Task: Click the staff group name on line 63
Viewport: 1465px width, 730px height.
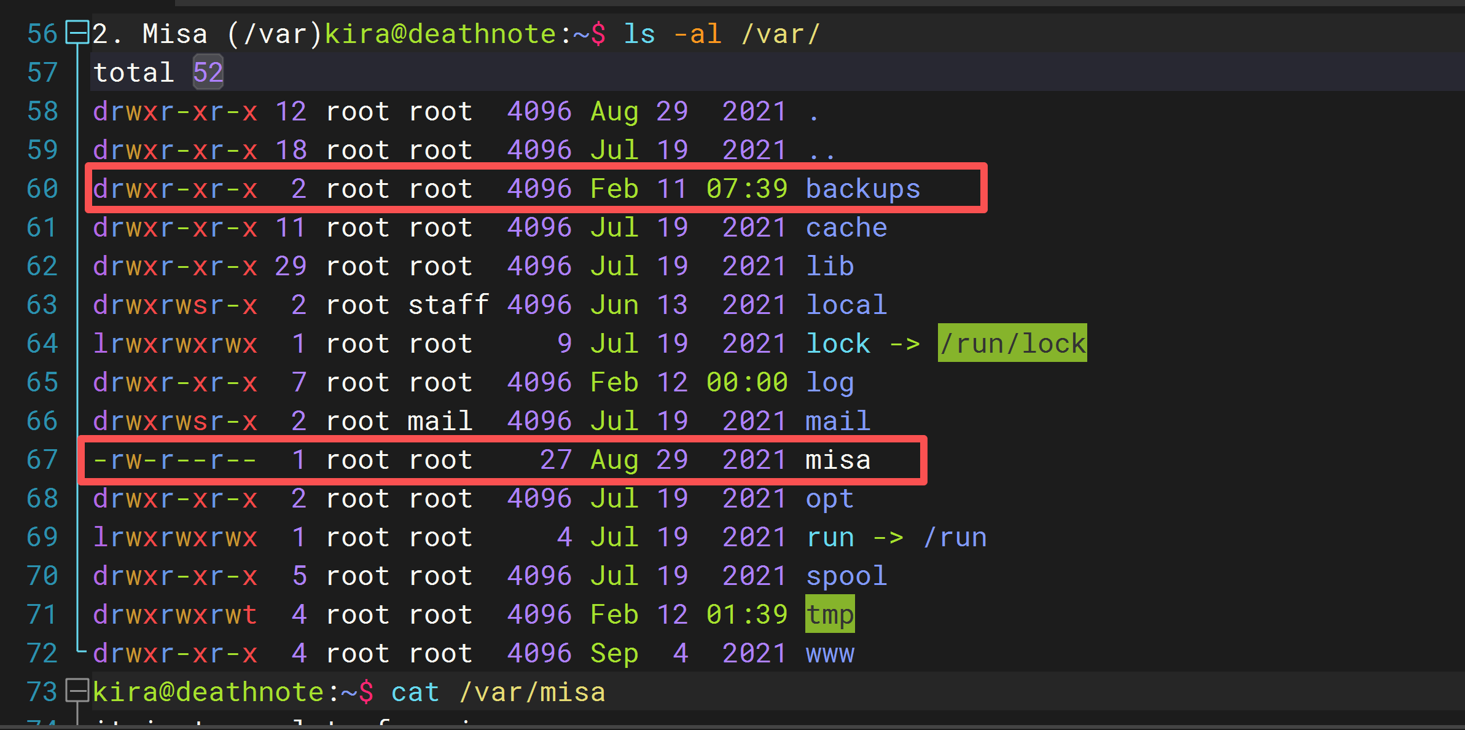Action: [x=448, y=305]
